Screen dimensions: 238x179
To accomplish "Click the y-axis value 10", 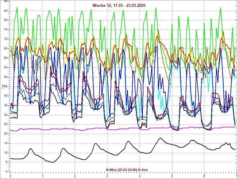I will click(x=5, y=153).
